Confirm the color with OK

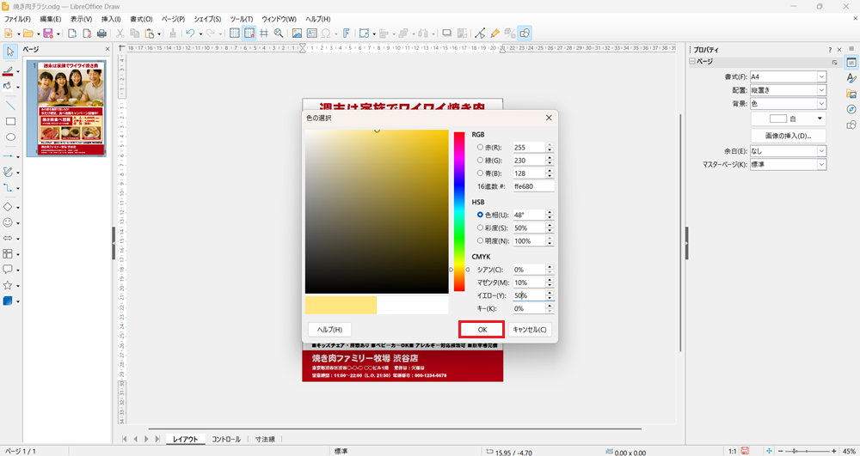pos(482,330)
